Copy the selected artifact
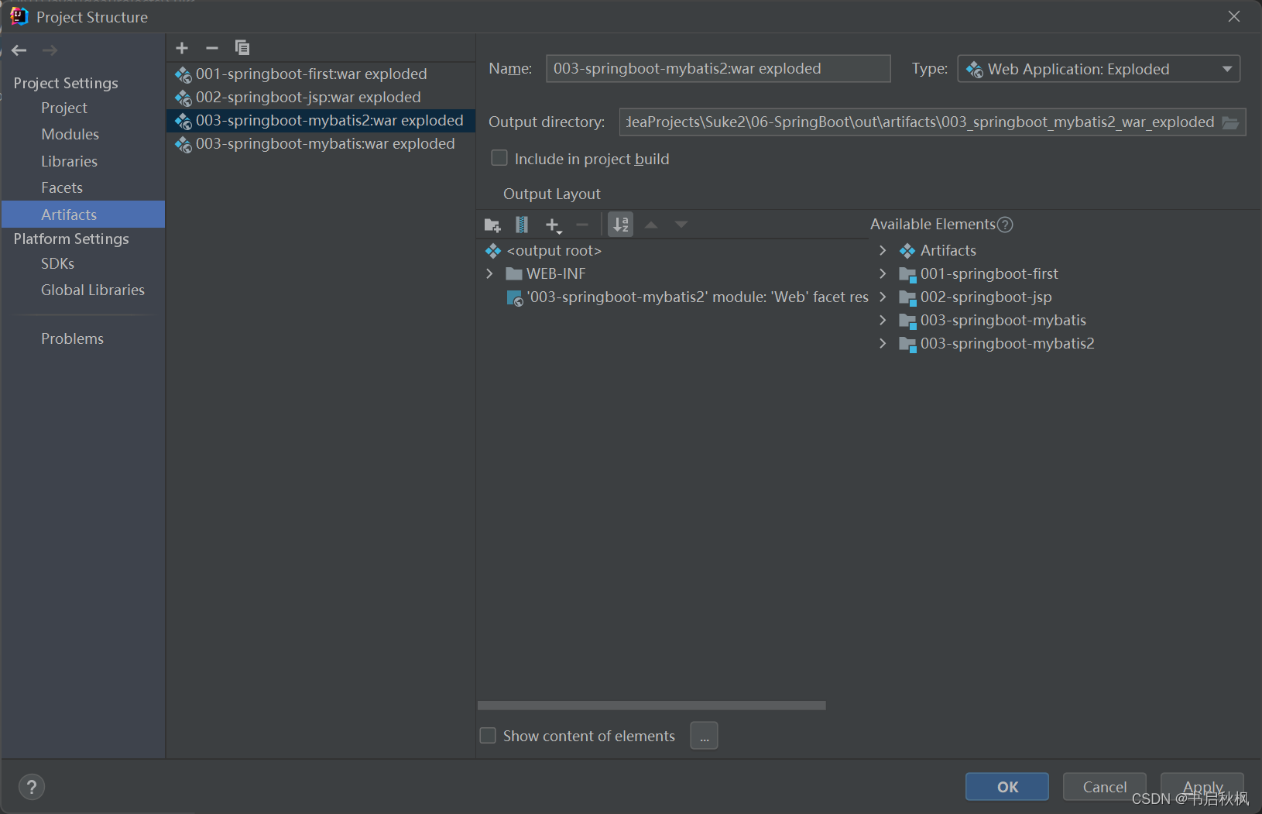This screenshot has width=1262, height=814. tap(242, 48)
